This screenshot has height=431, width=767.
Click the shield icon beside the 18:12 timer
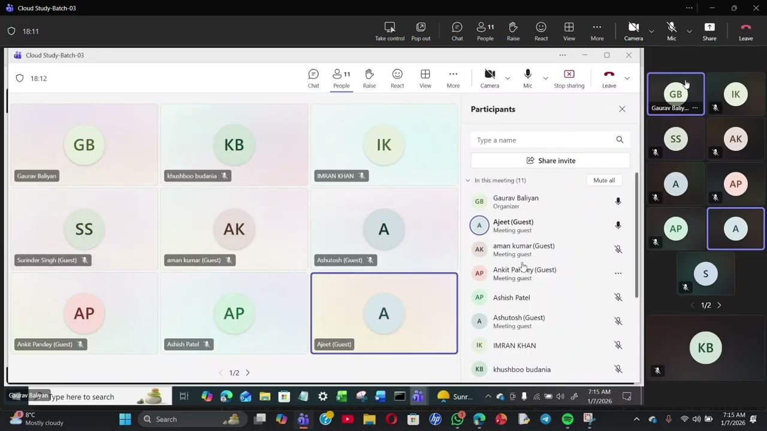coord(20,78)
